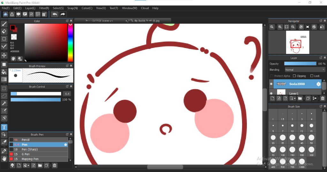Open the Blending mode dropdown
This screenshot has height=172, width=327.
(x=305, y=69)
